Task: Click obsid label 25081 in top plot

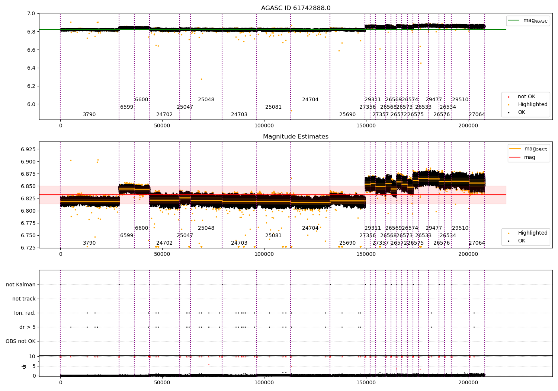Action: pos(273,107)
